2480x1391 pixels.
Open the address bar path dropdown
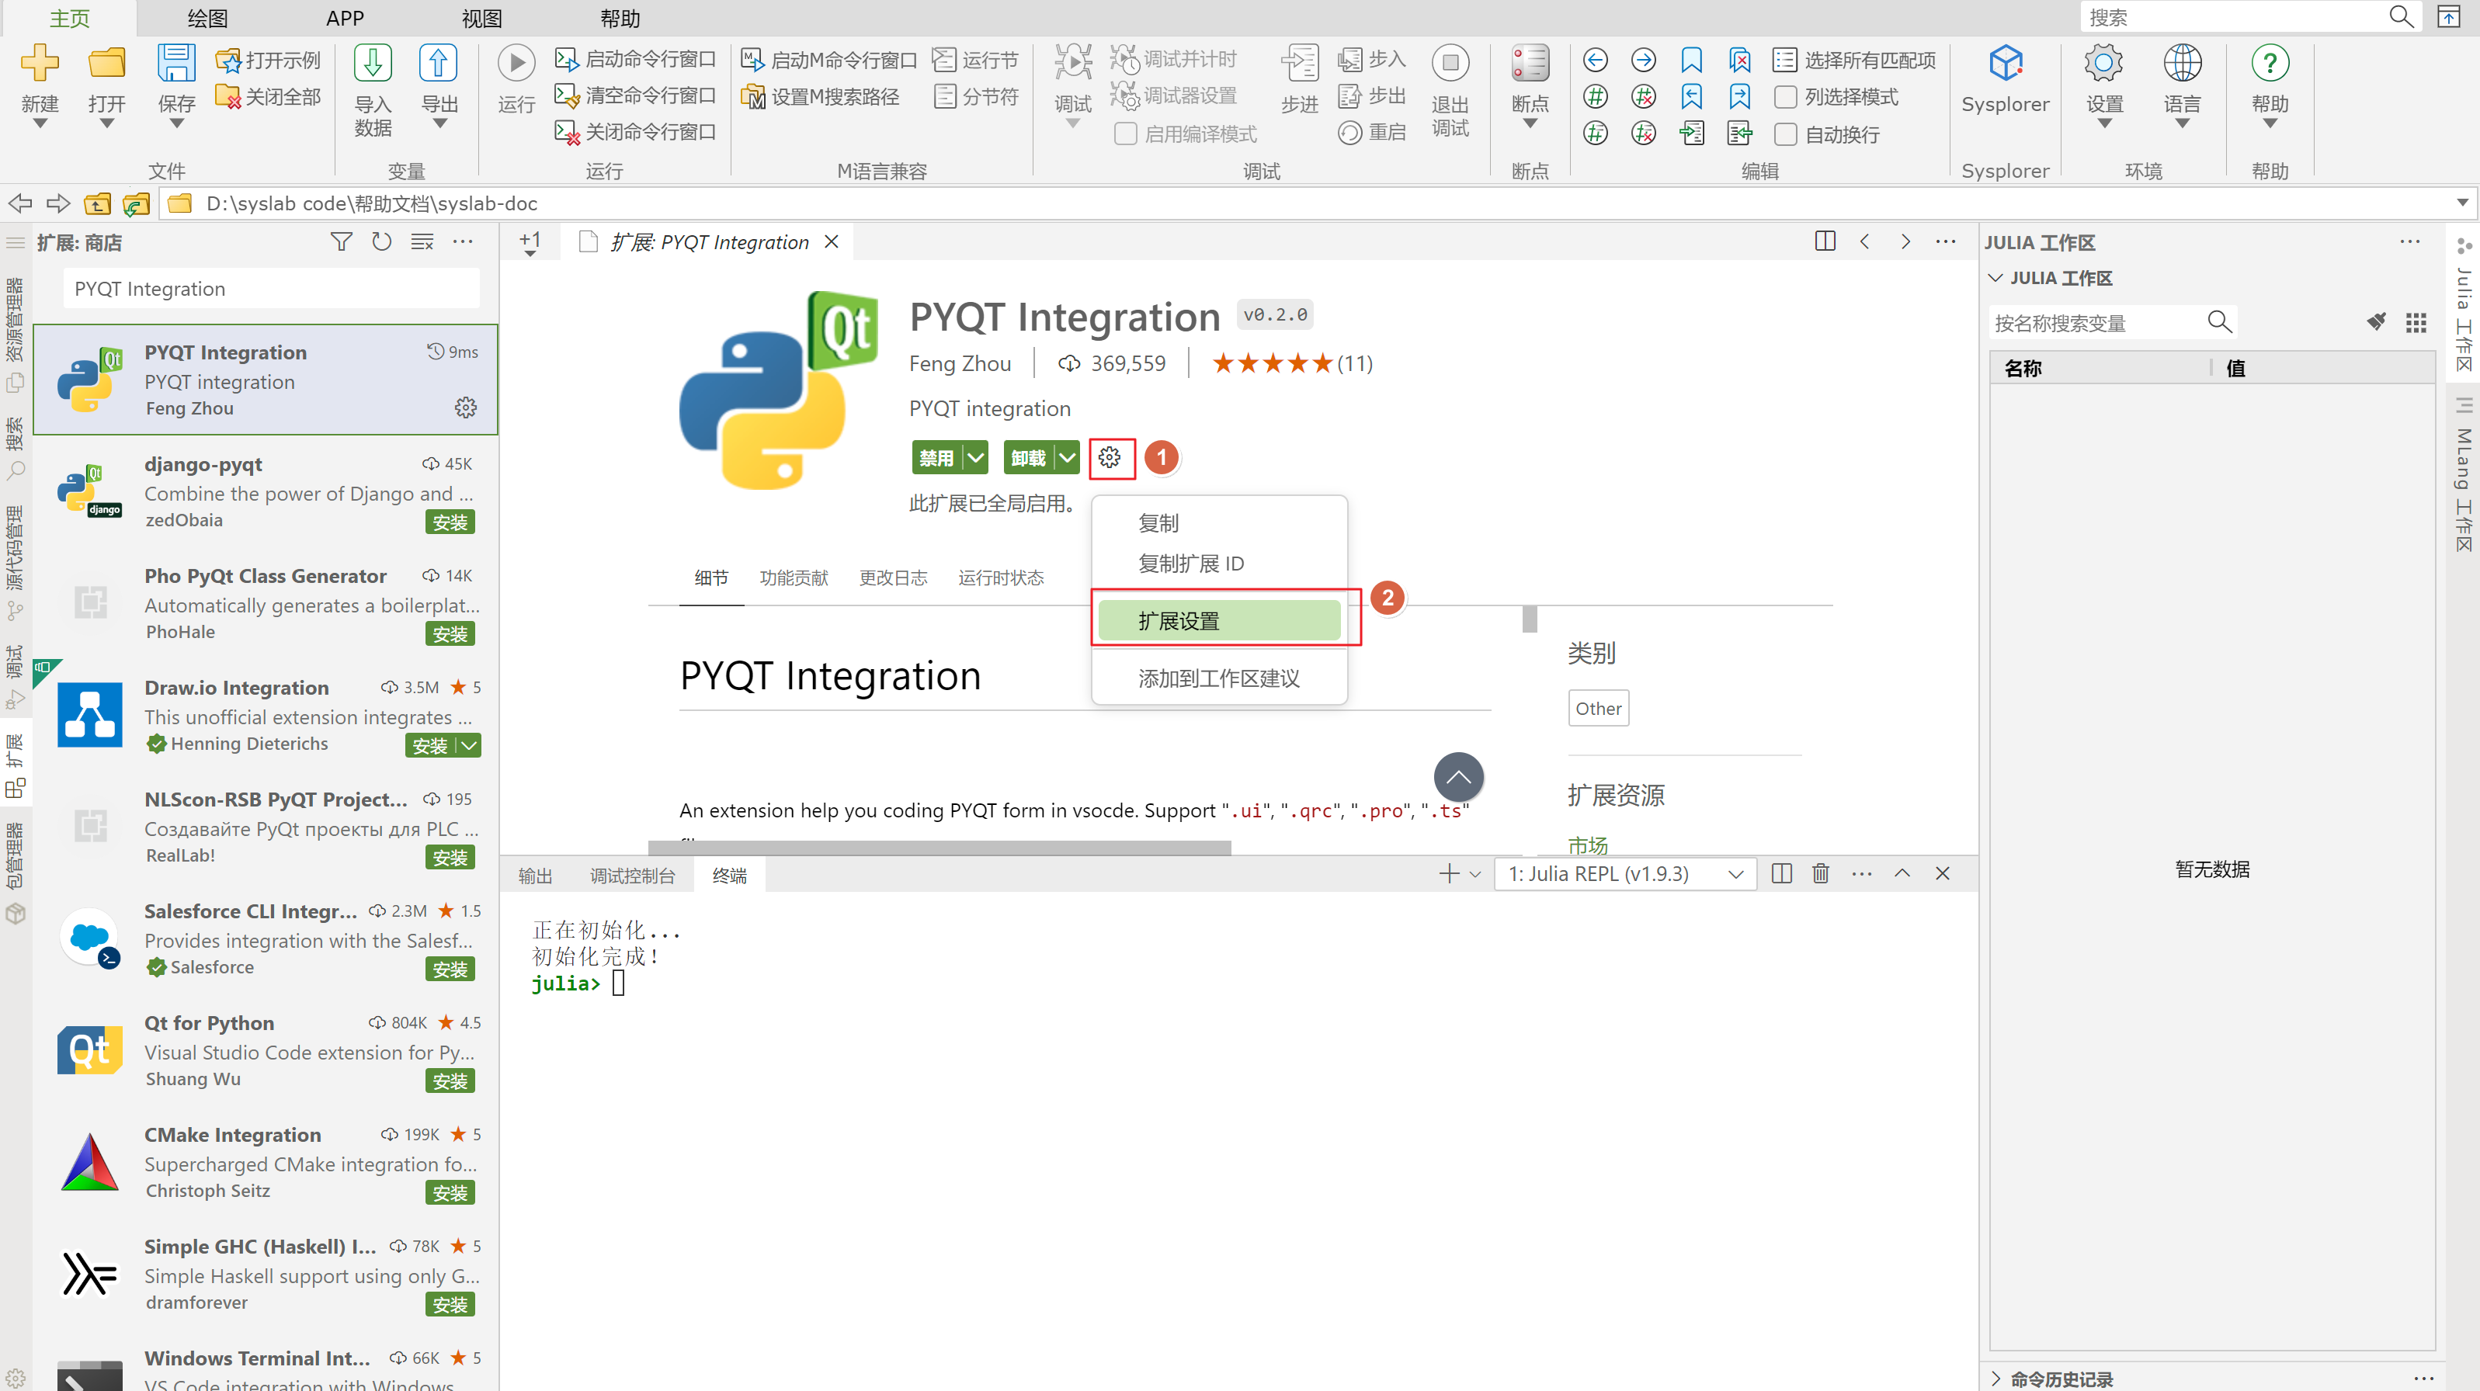click(x=2461, y=203)
